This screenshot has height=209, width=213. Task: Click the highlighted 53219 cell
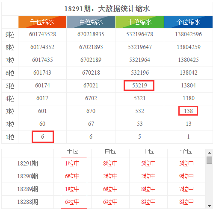point(139,85)
